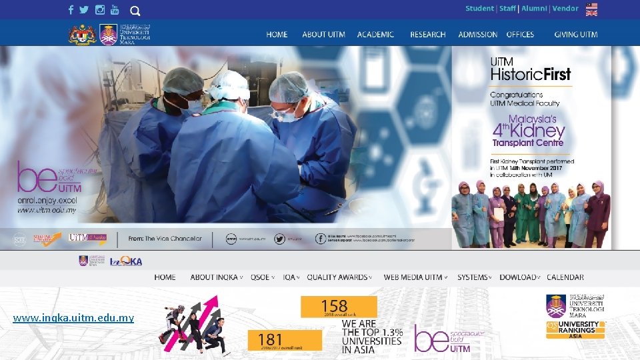Open the Staff portal link
Viewport: 640px width, 360px height.
click(508, 8)
